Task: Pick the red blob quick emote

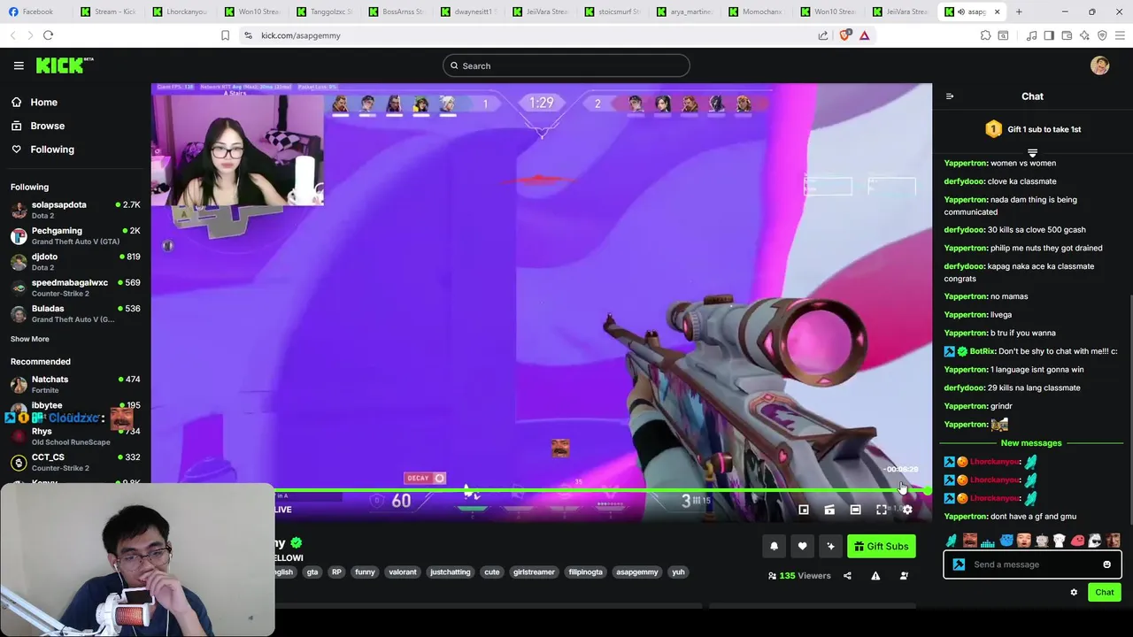Action: tap(1077, 541)
